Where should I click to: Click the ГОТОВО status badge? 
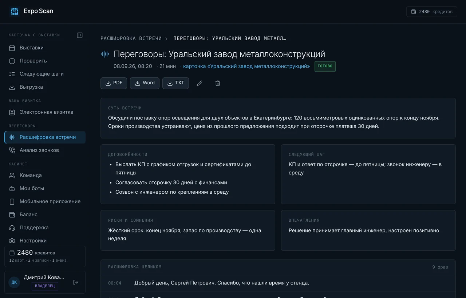(x=325, y=66)
